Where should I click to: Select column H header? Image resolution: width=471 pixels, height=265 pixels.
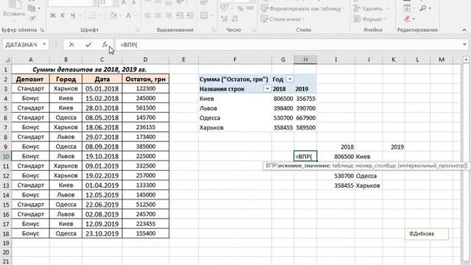coord(305,60)
